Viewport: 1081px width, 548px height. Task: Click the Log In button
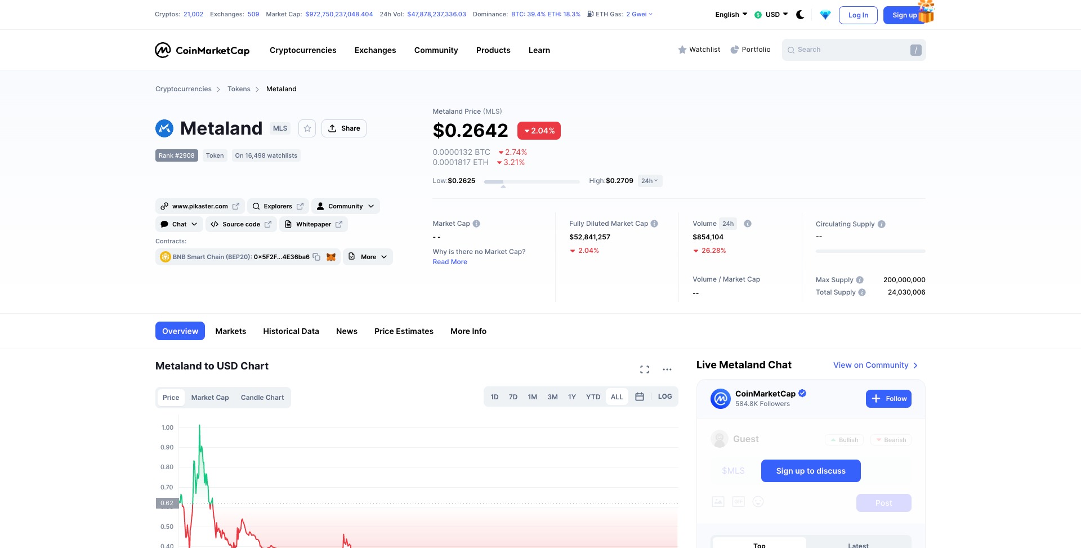tap(858, 15)
